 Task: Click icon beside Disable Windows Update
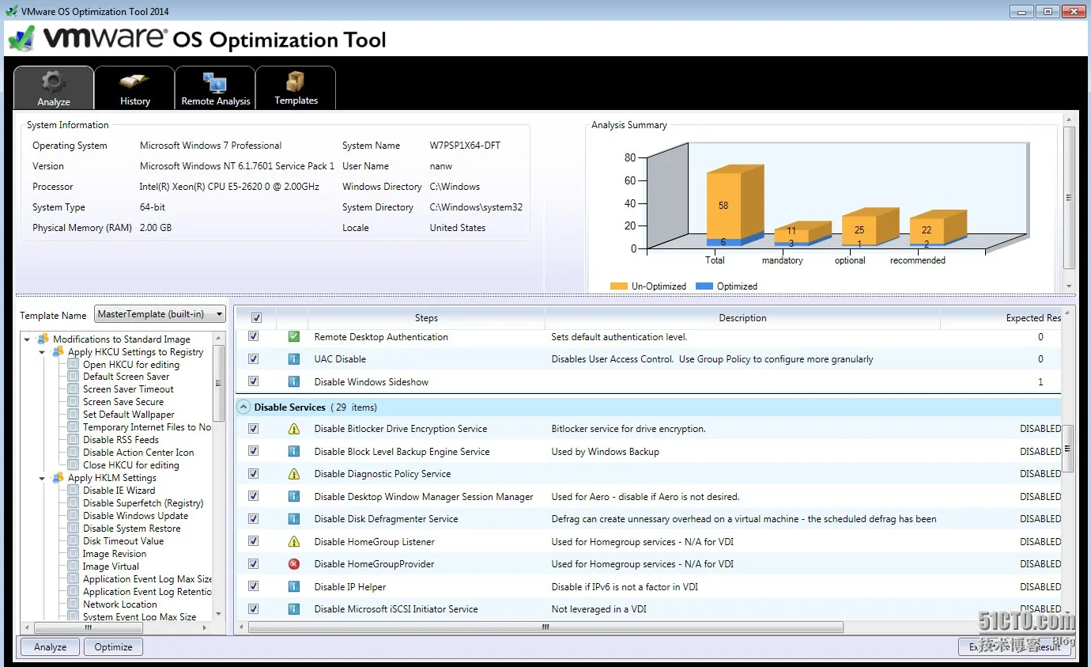(74, 516)
